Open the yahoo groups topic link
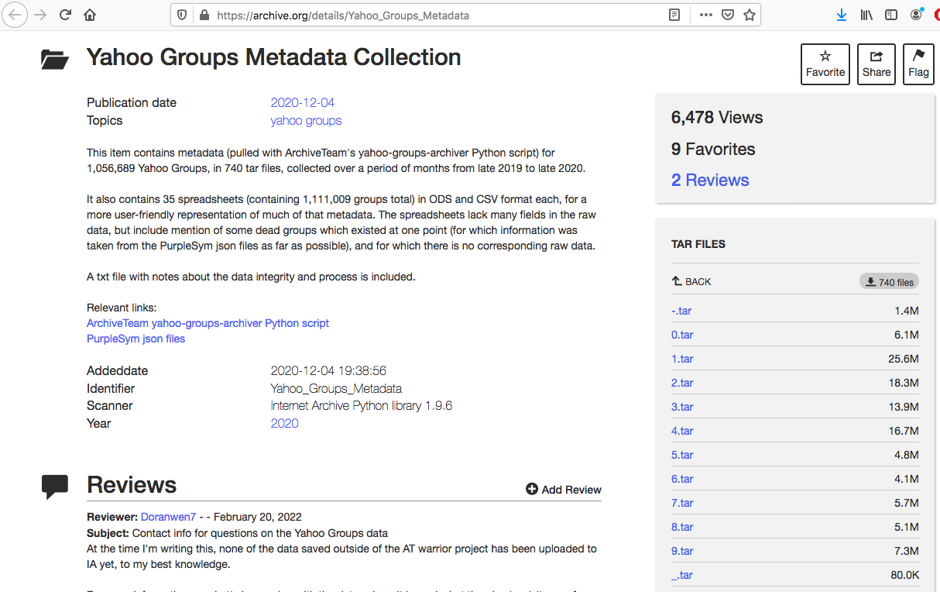This screenshot has height=592, width=940. pos(306,120)
